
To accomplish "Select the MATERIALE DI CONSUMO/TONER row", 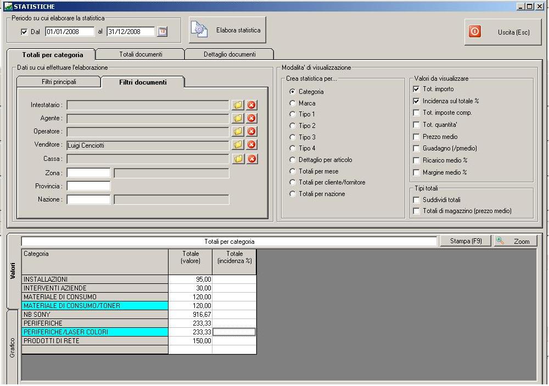I will [95, 305].
